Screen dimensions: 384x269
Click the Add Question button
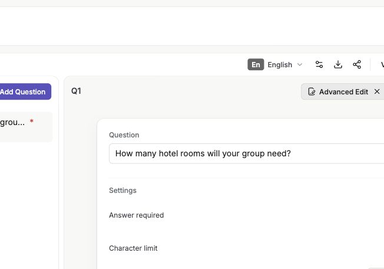pyautogui.click(x=25, y=91)
